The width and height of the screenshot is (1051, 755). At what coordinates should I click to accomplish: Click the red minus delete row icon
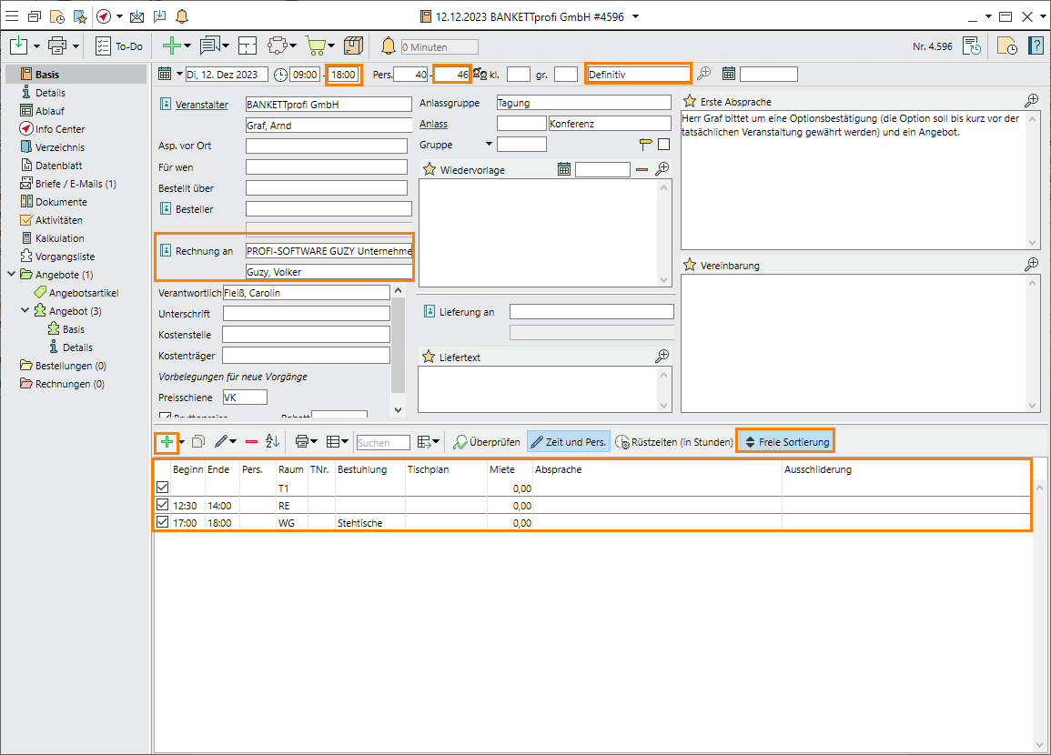[251, 442]
